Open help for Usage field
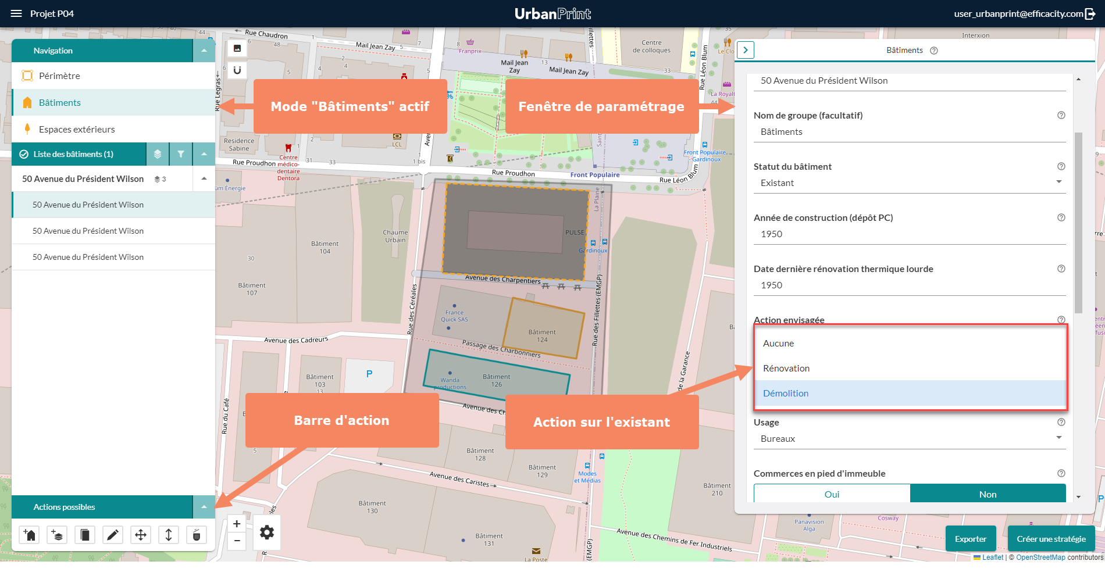The height and width of the screenshot is (579, 1105). pyautogui.click(x=1061, y=422)
